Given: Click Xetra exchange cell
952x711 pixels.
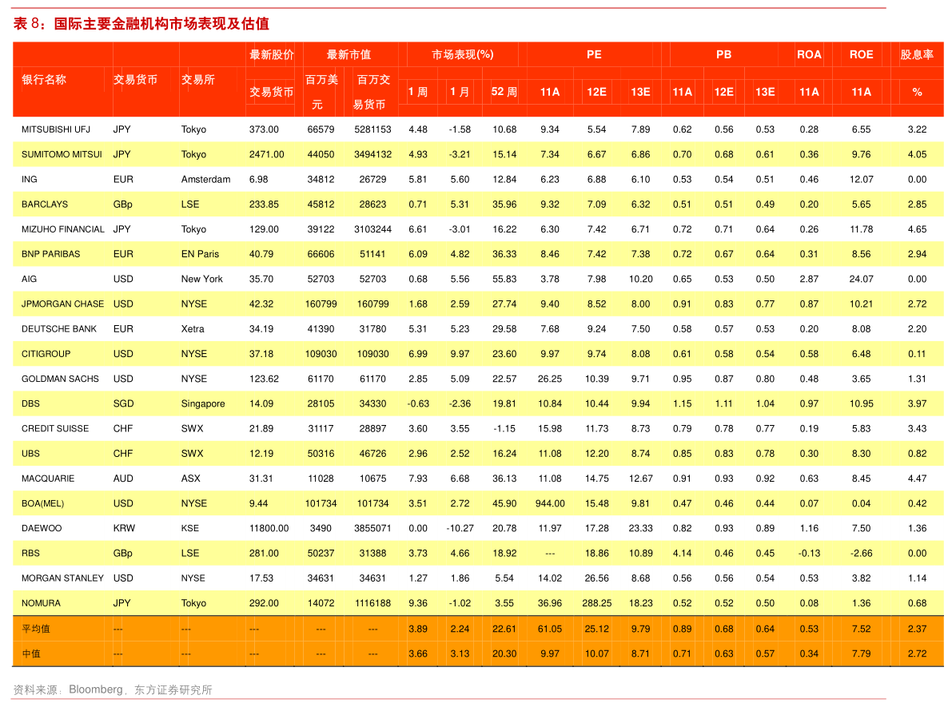Looking at the screenshot, I should pyautogui.click(x=193, y=328).
